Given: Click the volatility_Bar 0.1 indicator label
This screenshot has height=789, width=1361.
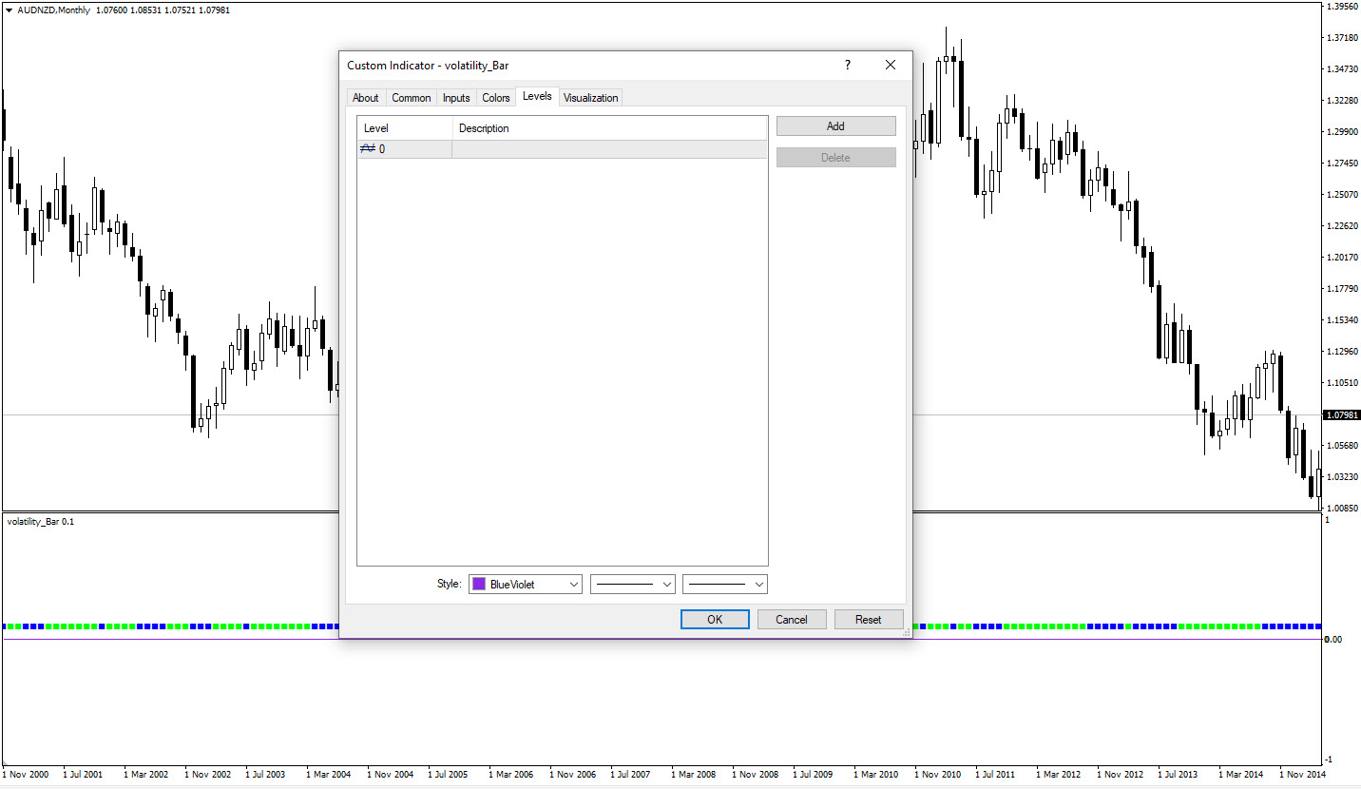Looking at the screenshot, I should point(41,522).
